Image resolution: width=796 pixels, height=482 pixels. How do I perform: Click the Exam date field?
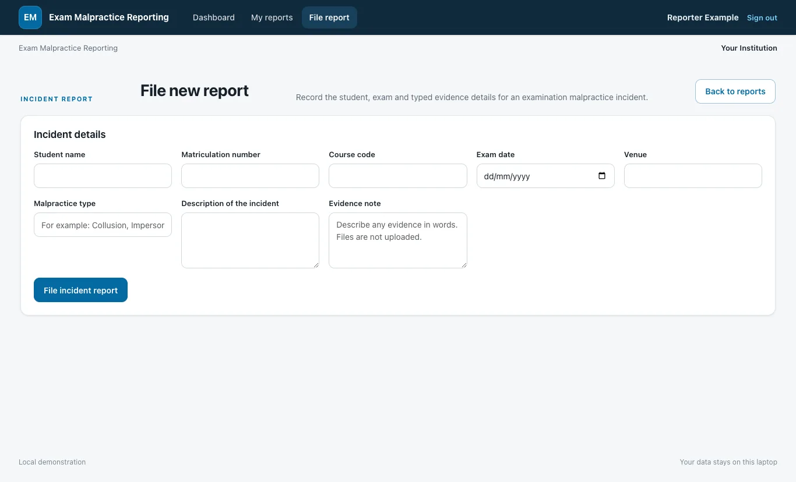tap(545, 176)
